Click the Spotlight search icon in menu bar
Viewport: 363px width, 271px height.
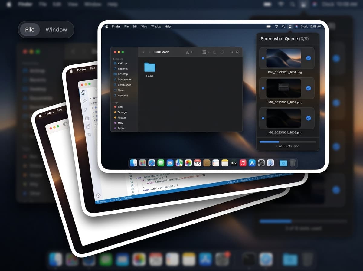(283, 27)
